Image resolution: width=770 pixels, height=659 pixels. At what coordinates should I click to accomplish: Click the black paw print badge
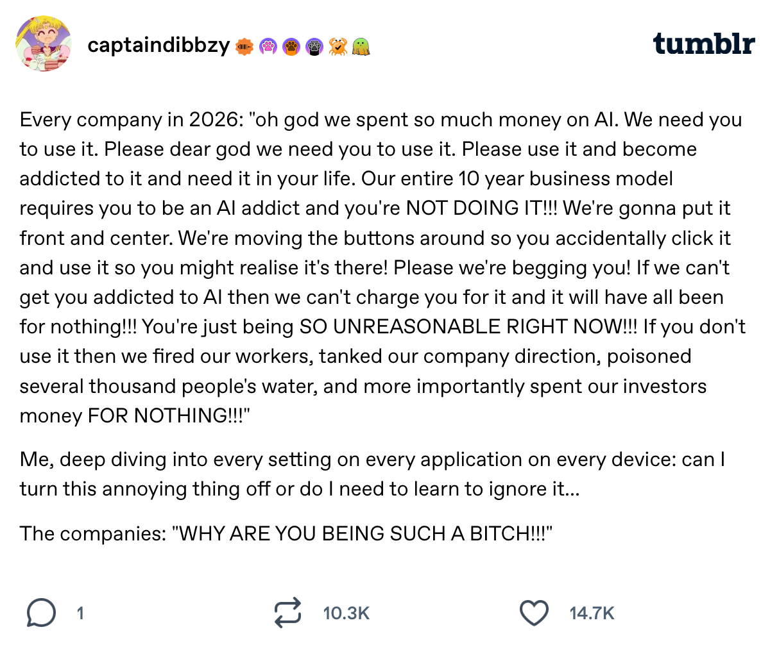pyautogui.click(x=314, y=47)
